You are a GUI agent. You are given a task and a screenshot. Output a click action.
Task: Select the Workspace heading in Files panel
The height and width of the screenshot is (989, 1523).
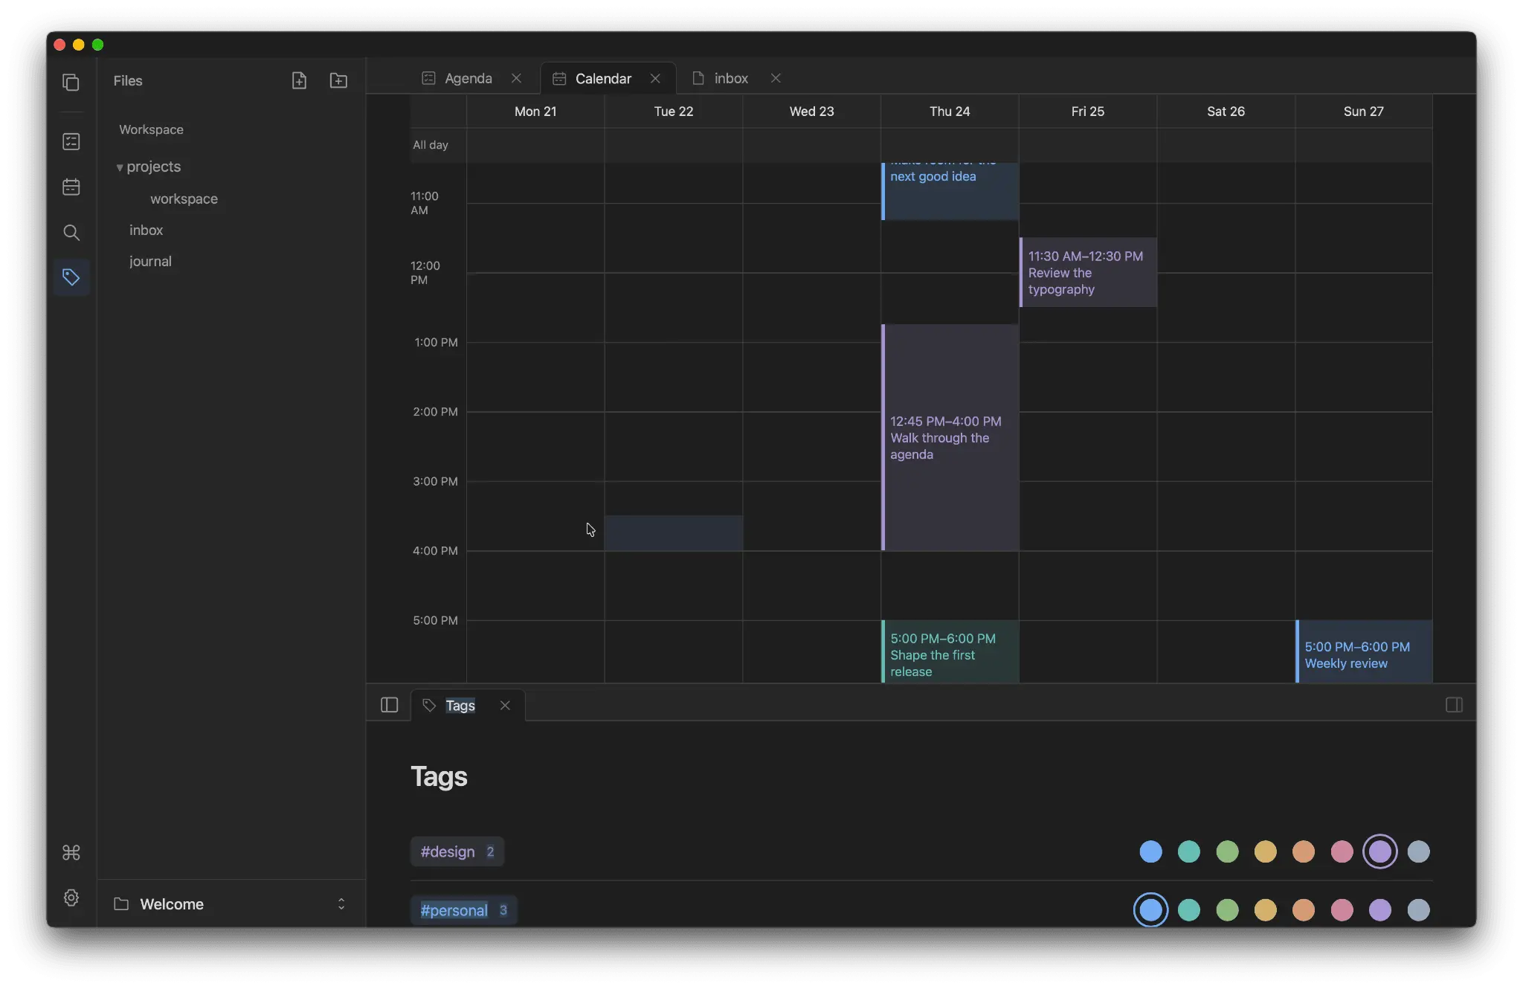click(x=151, y=129)
